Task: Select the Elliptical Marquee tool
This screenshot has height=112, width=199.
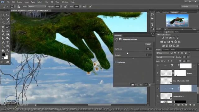Action: [x=3, y=15]
